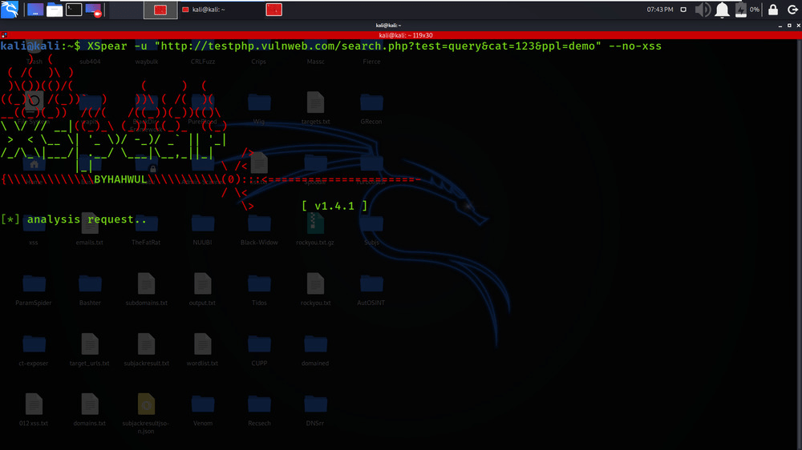Select Tidos folder on desktop behind terminal

pyautogui.click(x=259, y=290)
